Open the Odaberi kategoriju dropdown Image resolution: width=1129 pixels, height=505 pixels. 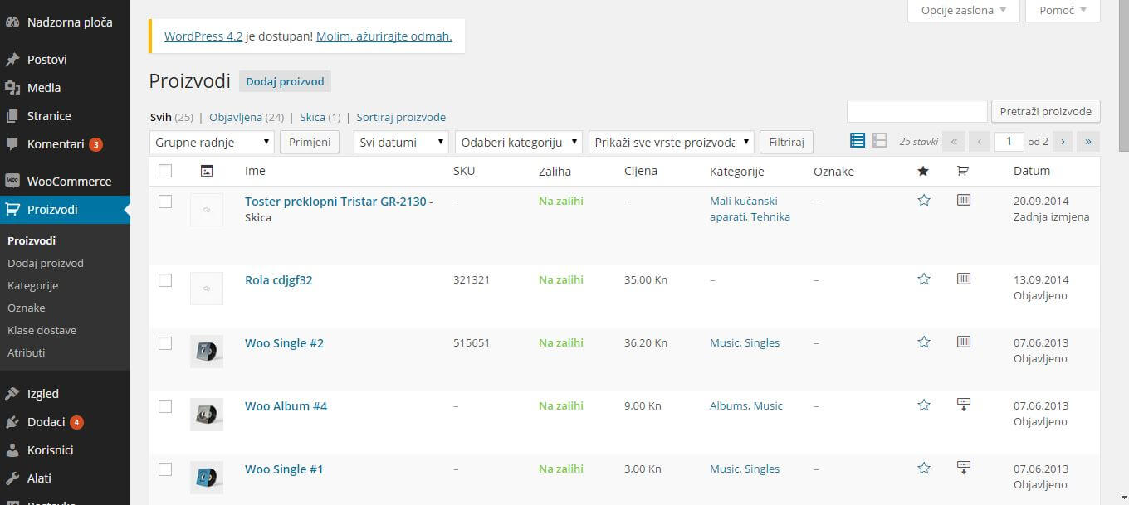518,142
